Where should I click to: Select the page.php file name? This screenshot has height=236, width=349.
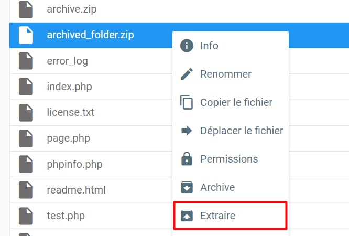[68, 138]
